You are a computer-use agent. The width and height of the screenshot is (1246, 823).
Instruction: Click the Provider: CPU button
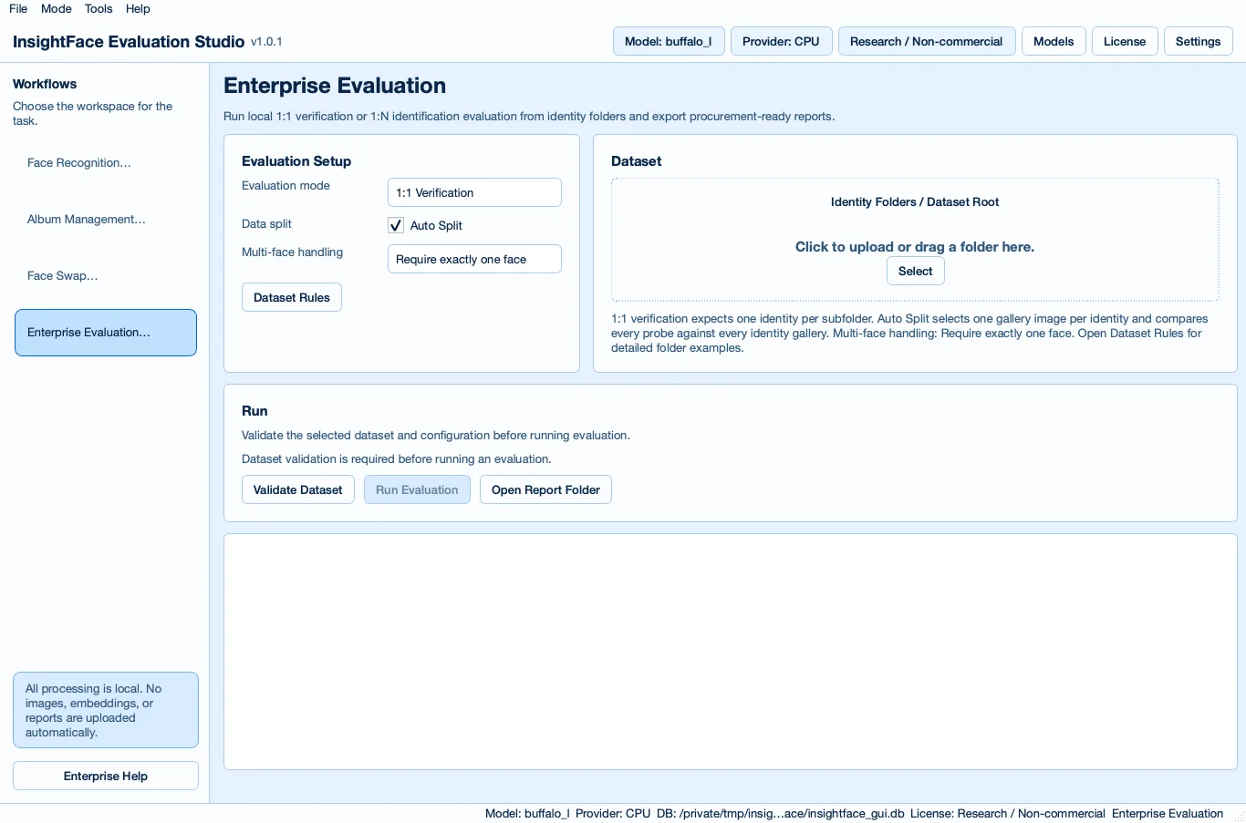pyautogui.click(x=781, y=41)
